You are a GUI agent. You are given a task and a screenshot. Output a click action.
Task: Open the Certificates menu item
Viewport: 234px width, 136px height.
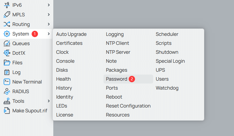[x=69, y=43]
